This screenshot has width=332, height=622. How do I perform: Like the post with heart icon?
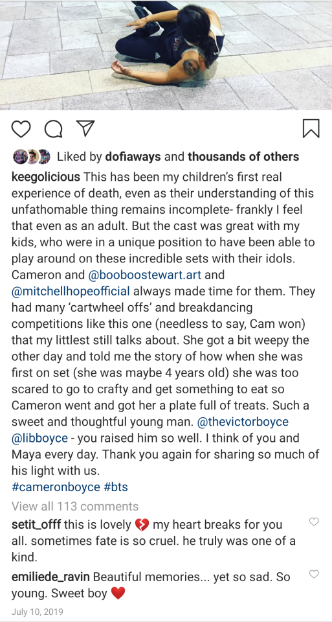click(x=21, y=129)
